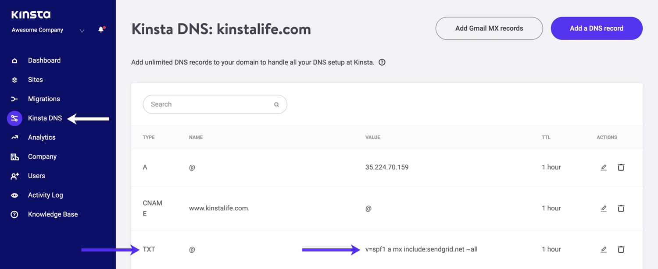The width and height of the screenshot is (658, 269).
Task: Edit the CNAME www.kinstalife.com. record
Action: point(604,209)
